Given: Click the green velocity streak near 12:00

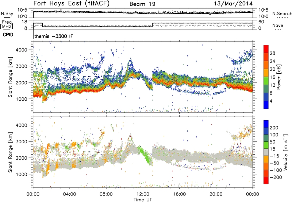Looking at the screenshot, I should point(145,155).
